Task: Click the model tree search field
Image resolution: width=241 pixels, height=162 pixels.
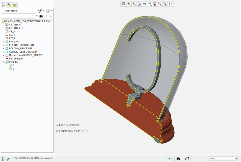Action: tap(17, 16)
